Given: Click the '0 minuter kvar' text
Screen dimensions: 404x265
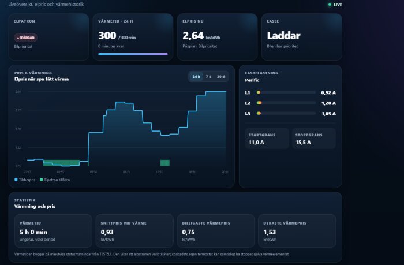Looking at the screenshot, I should click(111, 46).
